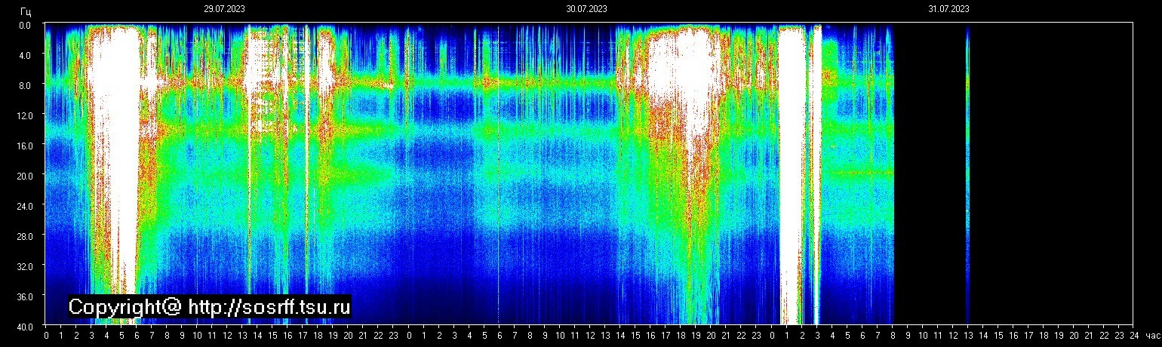1162x347 pixels.
Task: Click the 29.07.2023 date label
Action: [x=224, y=9]
